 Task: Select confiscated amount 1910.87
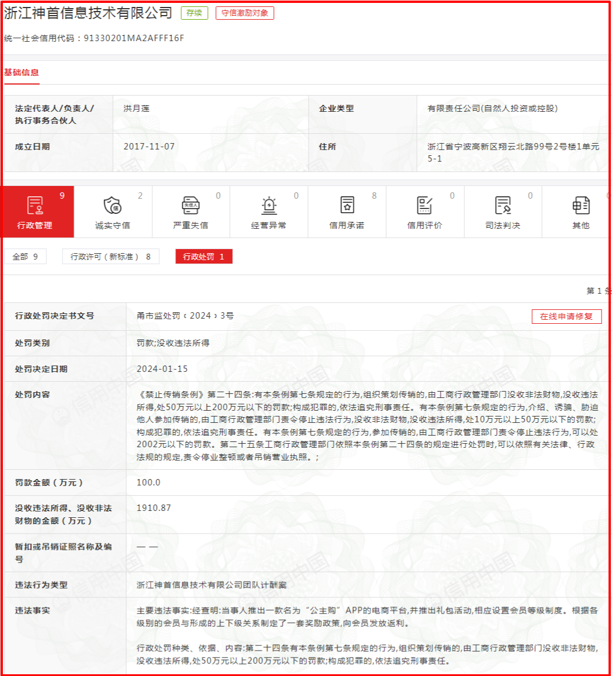coord(154,508)
